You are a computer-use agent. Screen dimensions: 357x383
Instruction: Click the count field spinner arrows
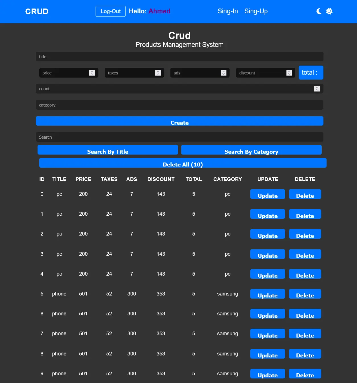[317, 89]
